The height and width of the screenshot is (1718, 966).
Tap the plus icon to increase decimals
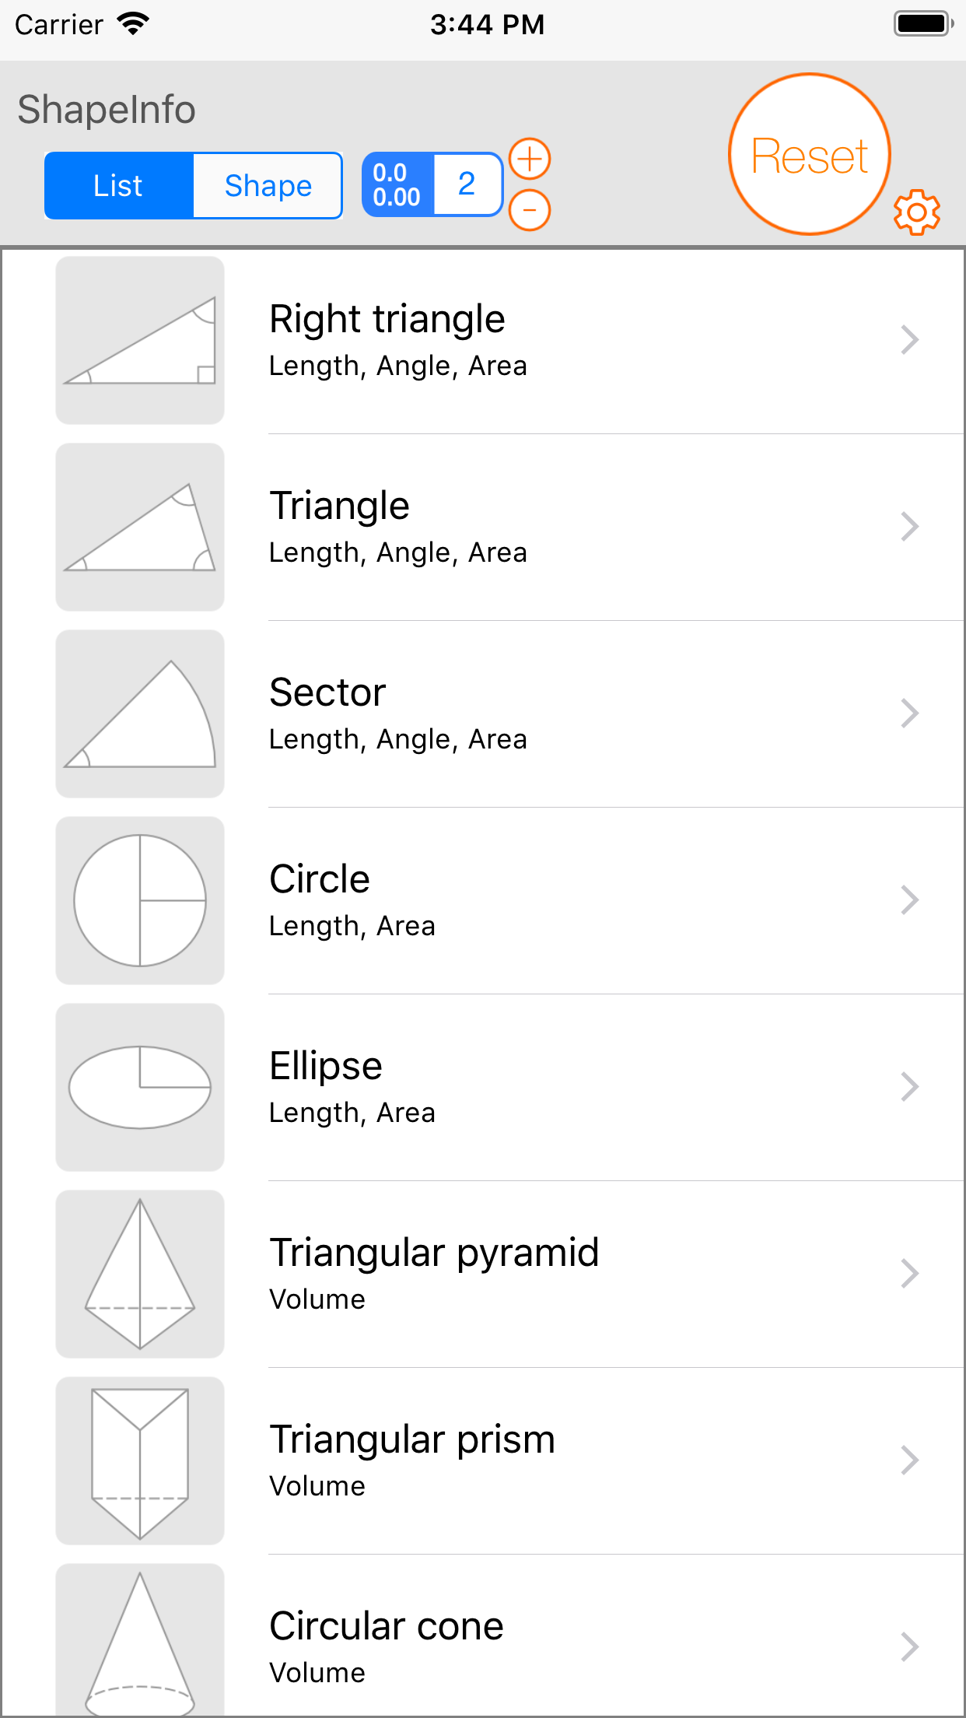(530, 159)
